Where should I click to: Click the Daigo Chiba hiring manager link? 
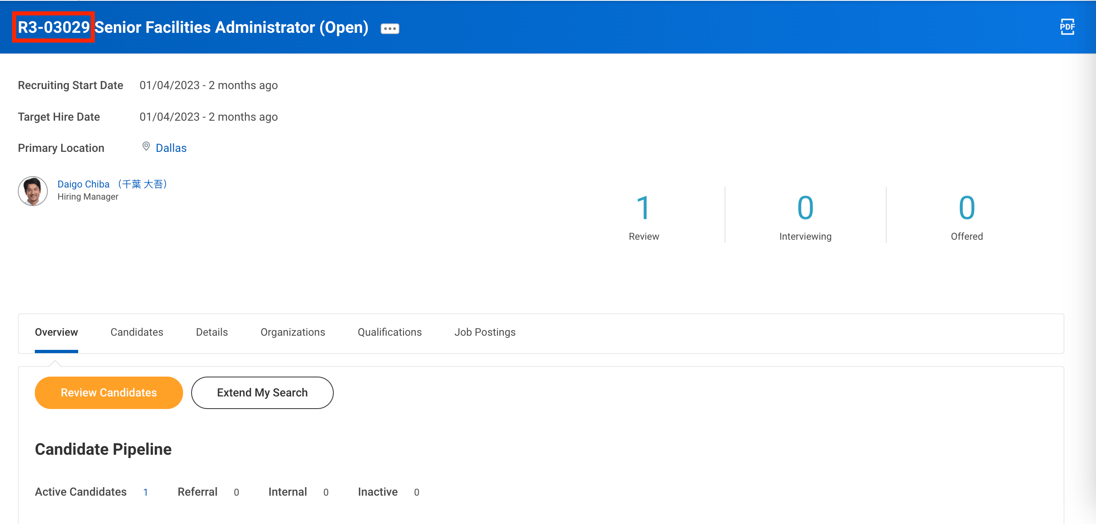point(83,184)
